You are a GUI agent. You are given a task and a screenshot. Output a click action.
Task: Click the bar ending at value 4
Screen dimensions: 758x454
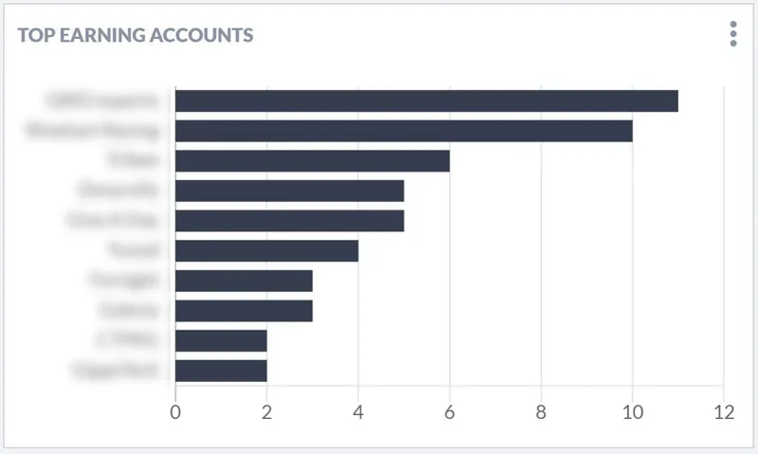[267, 250]
